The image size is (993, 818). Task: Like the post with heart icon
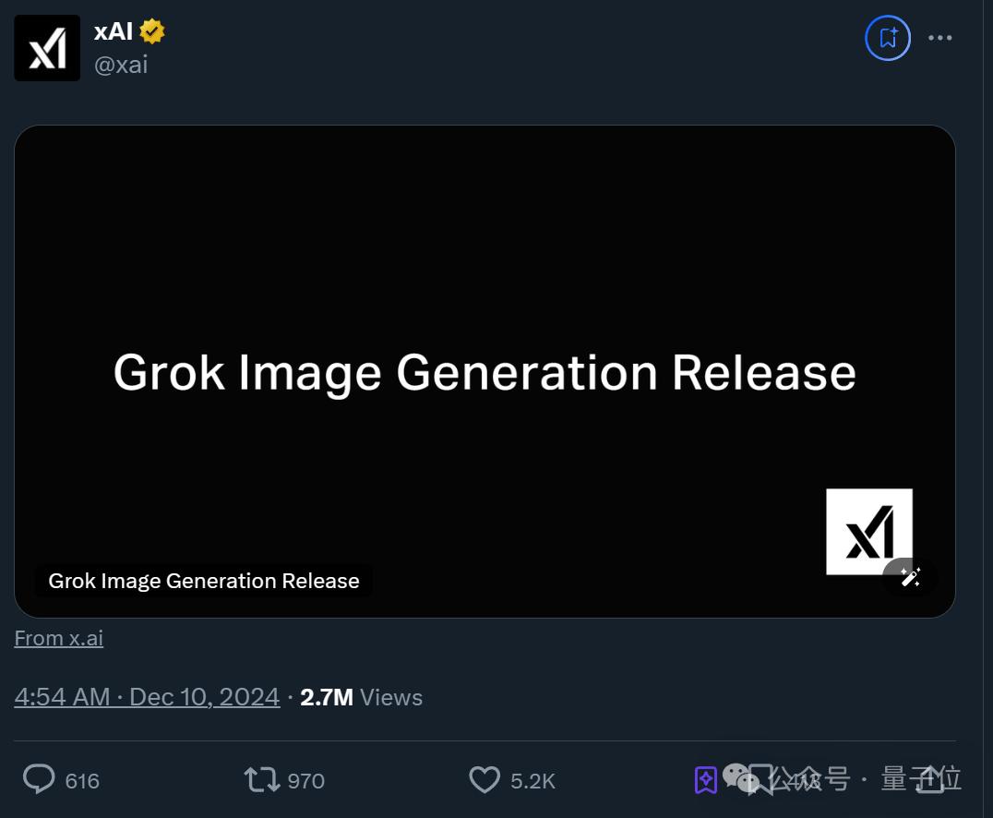[x=485, y=780]
